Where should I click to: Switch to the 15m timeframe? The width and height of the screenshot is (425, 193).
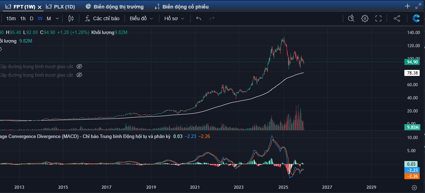tap(11, 18)
